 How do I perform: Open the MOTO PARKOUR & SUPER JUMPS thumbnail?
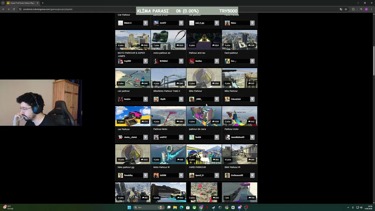133,40
